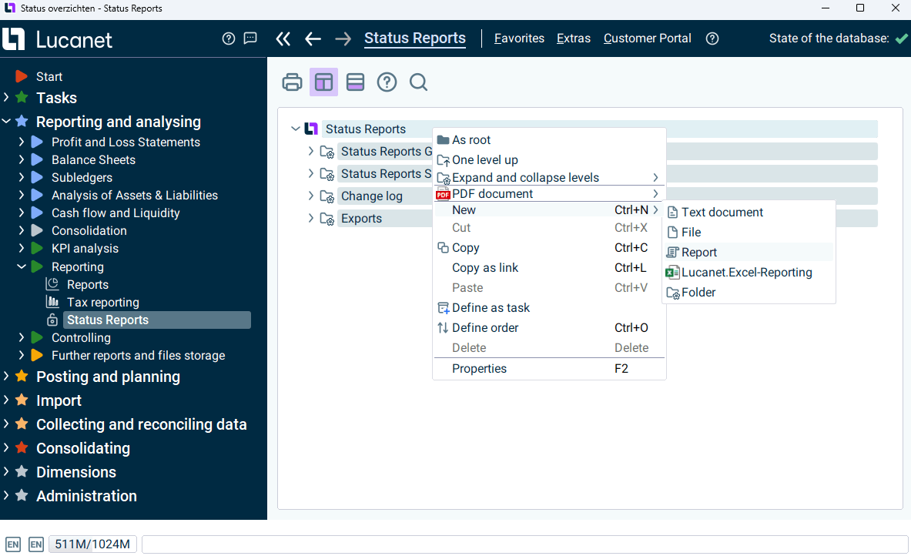Click help icon next to Customer Portal
The image size is (911, 556).
(x=712, y=39)
